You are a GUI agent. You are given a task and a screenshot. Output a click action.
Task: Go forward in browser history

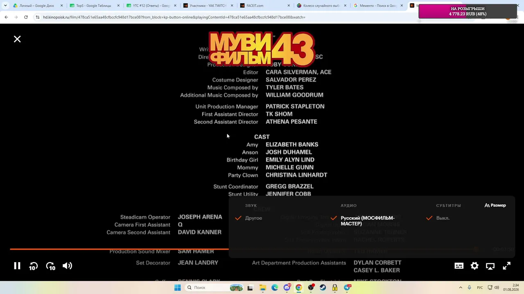16,17
